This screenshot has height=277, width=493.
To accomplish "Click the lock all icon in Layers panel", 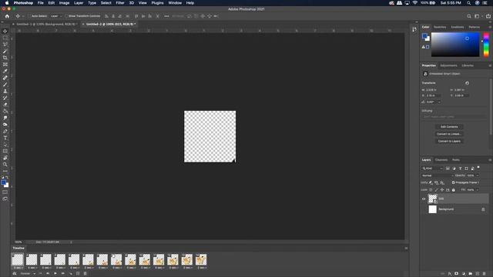I will [x=454, y=190].
